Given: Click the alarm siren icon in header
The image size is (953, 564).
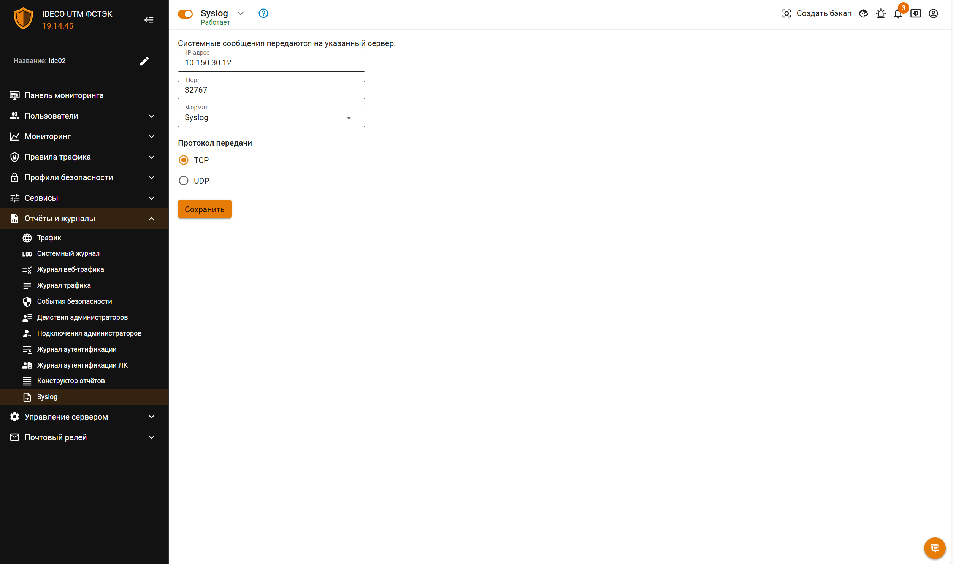Looking at the screenshot, I should pos(880,14).
